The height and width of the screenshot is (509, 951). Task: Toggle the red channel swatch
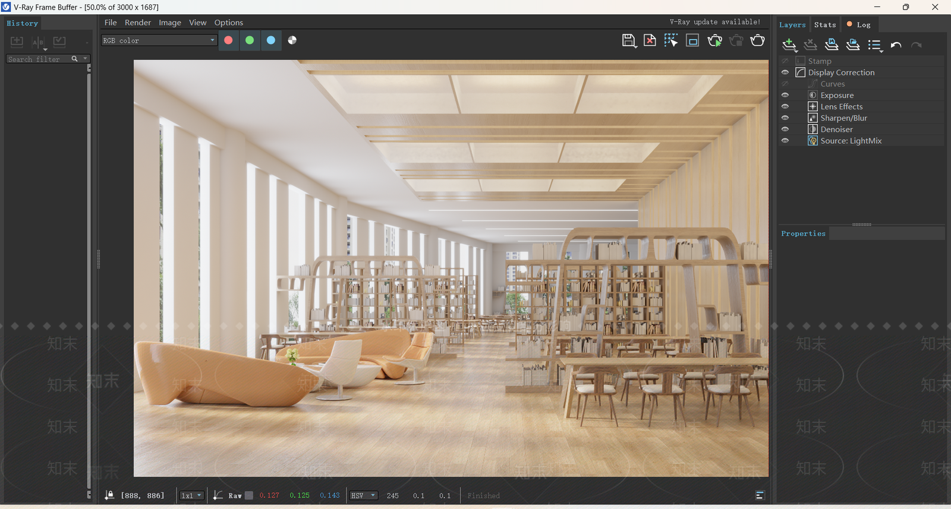coord(228,40)
